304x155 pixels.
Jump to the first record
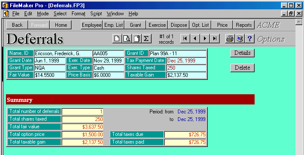[185, 39]
